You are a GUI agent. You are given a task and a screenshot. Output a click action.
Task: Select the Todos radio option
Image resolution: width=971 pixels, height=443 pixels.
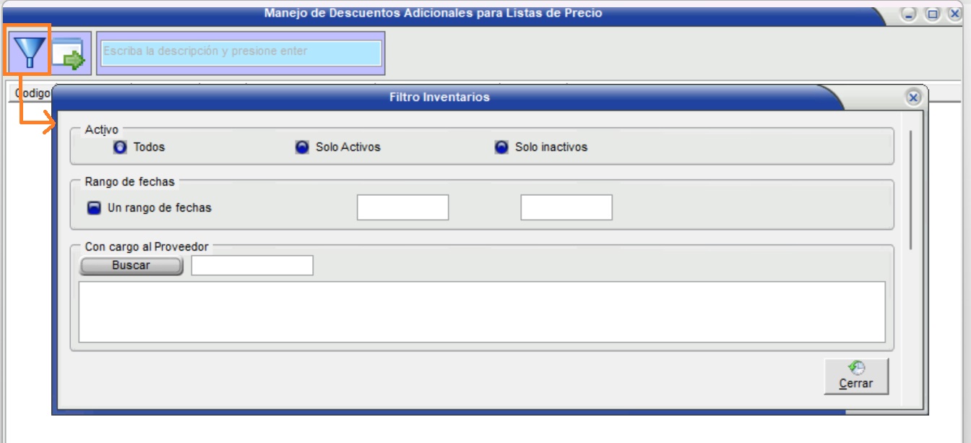[120, 147]
